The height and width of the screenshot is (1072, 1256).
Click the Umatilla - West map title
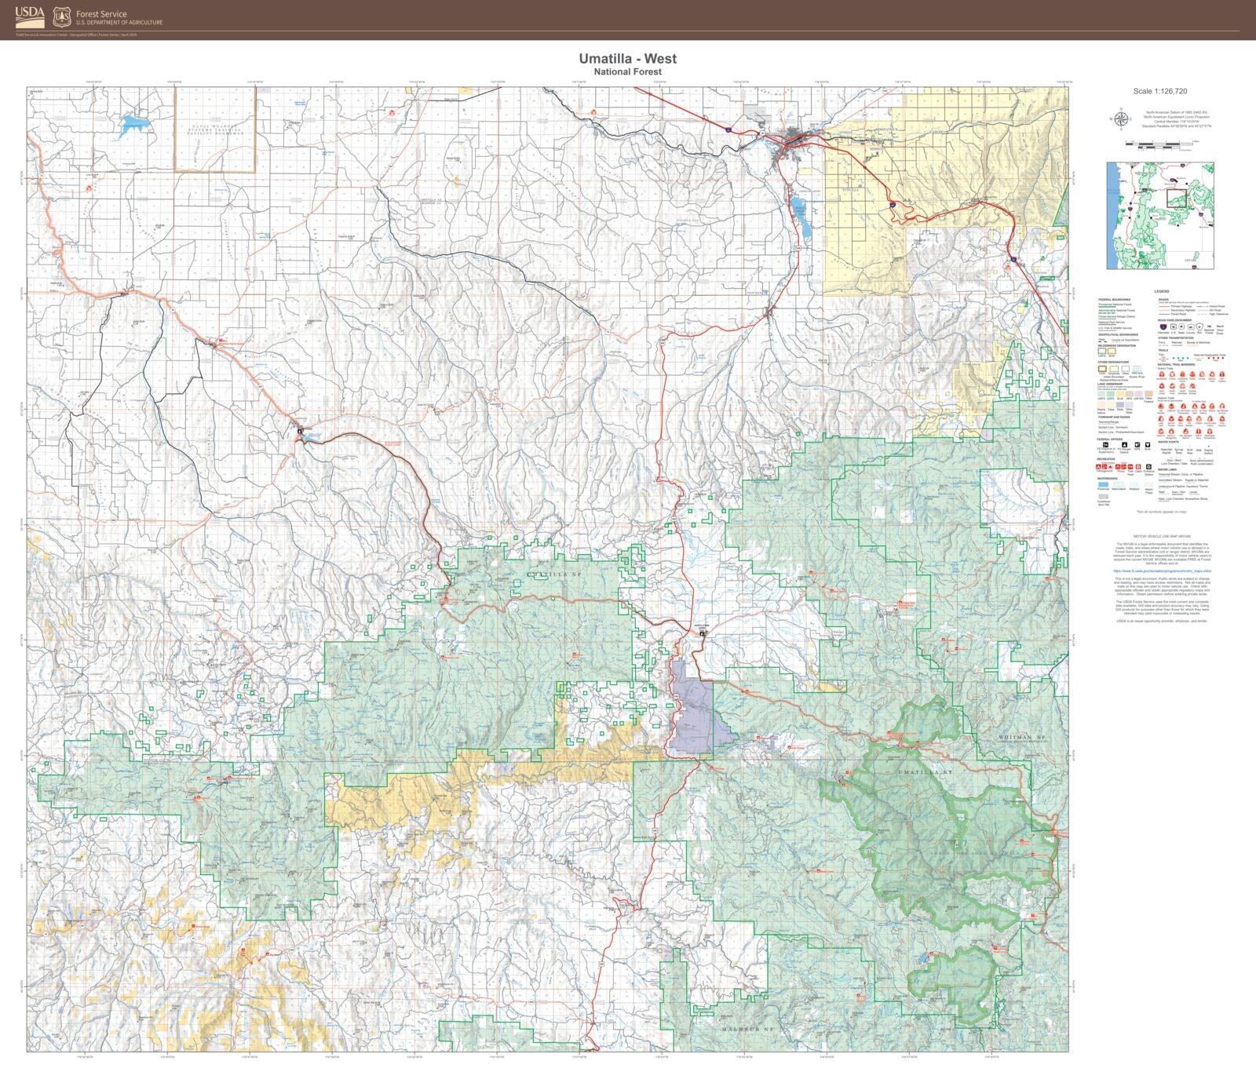click(628, 59)
